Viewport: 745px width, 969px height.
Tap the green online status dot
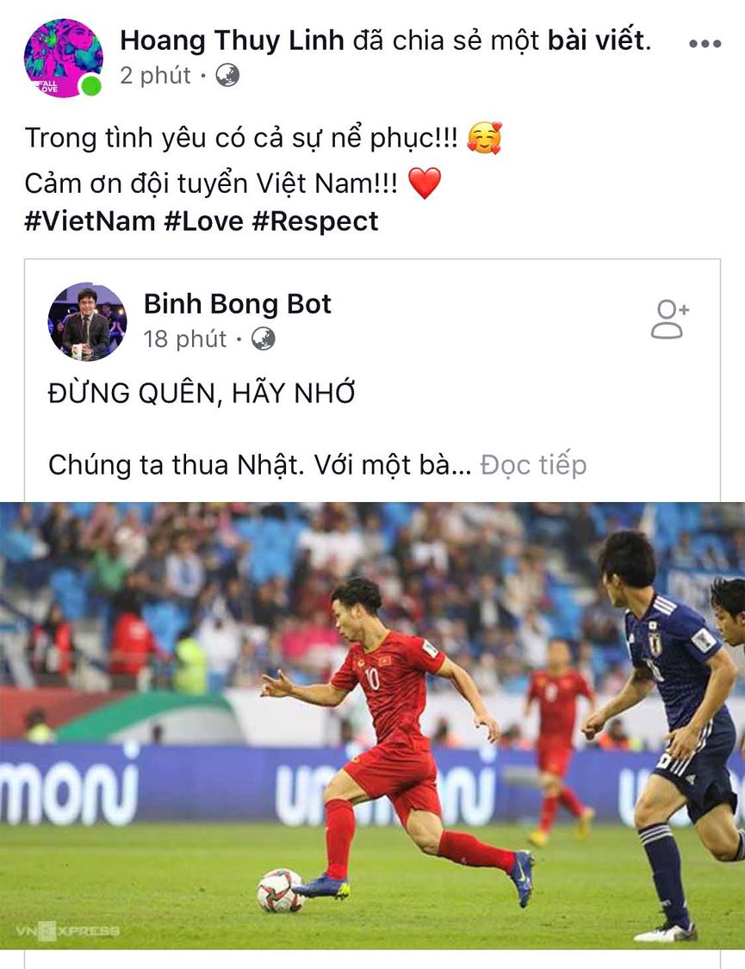[x=91, y=86]
